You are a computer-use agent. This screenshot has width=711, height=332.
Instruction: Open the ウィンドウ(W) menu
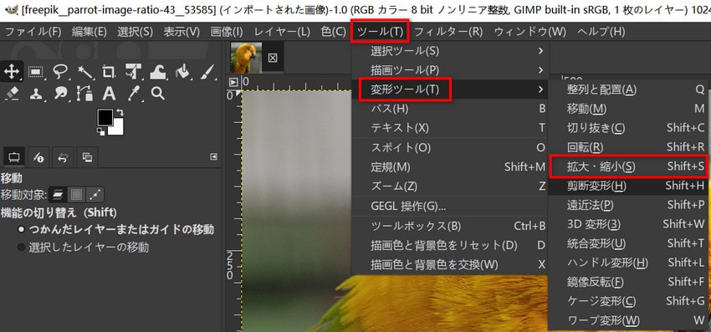[x=530, y=32]
